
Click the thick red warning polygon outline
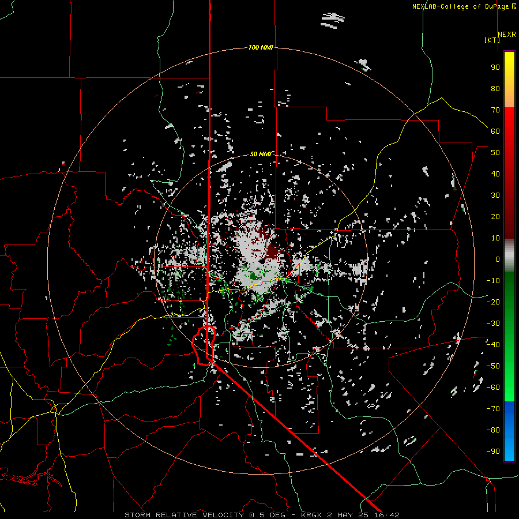pyautogui.click(x=204, y=346)
